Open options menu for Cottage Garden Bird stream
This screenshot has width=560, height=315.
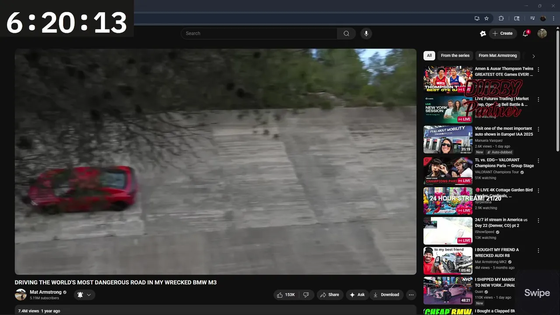tap(538, 191)
